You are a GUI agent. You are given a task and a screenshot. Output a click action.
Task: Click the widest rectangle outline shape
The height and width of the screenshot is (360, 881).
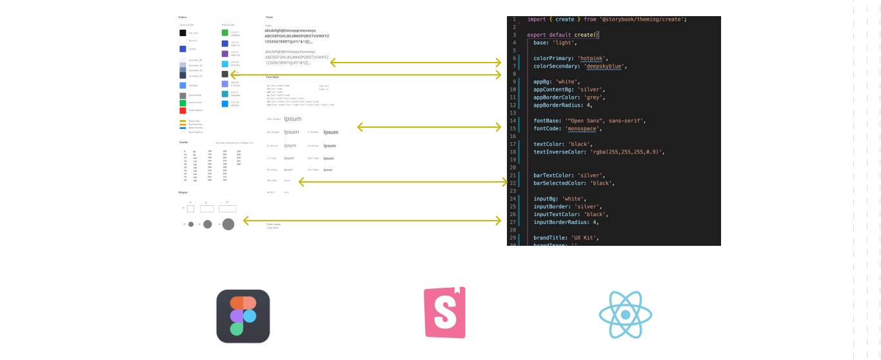click(228, 209)
